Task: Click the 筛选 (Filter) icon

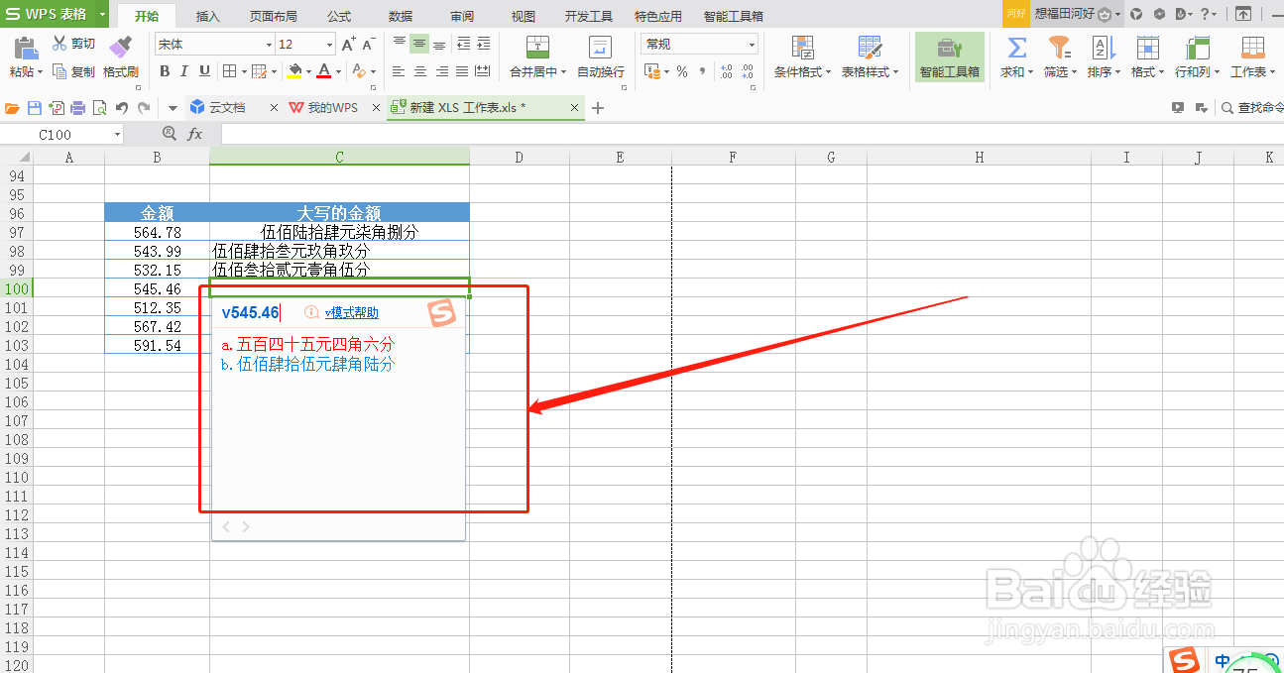Action: [1058, 57]
